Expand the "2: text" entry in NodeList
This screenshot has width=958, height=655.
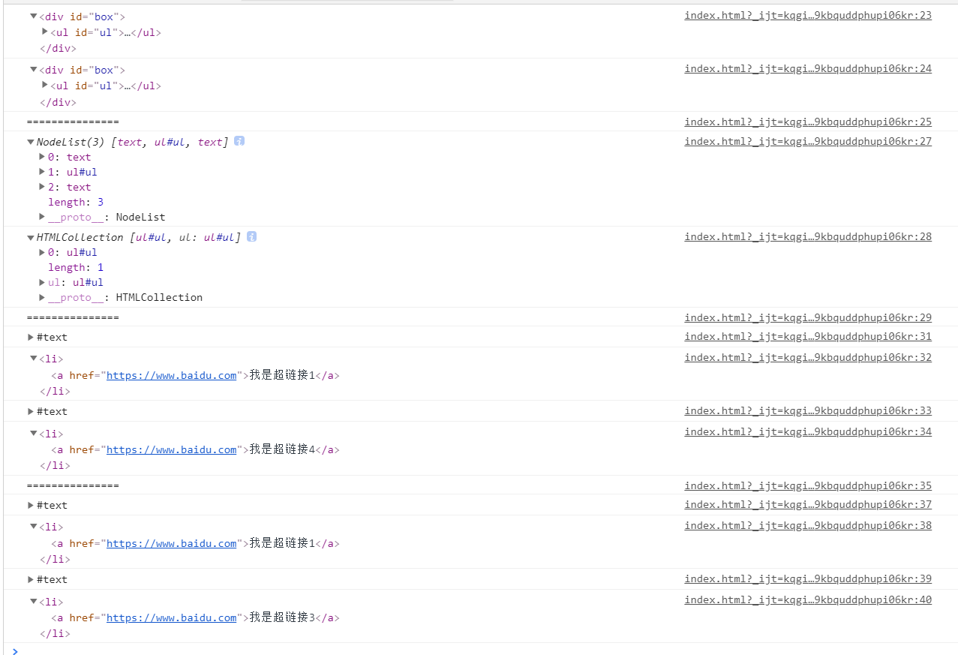tap(42, 187)
